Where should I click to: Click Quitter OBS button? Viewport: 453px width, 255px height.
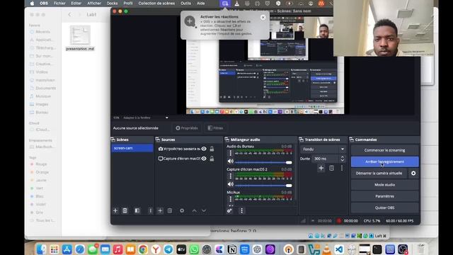[x=384, y=208]
